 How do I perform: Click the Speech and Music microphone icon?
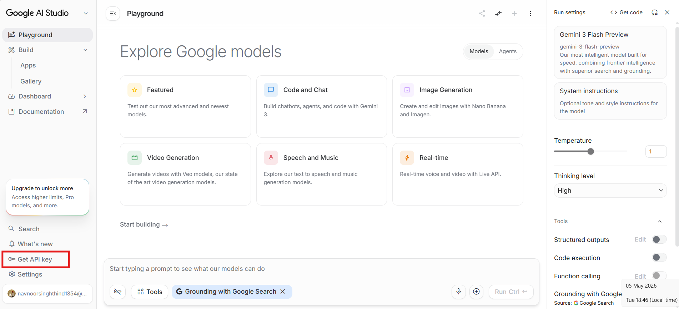(271, 158)
